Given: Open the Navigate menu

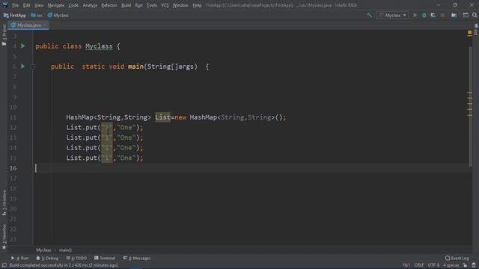Looking at the screenshot, I should tap(56, 5).
